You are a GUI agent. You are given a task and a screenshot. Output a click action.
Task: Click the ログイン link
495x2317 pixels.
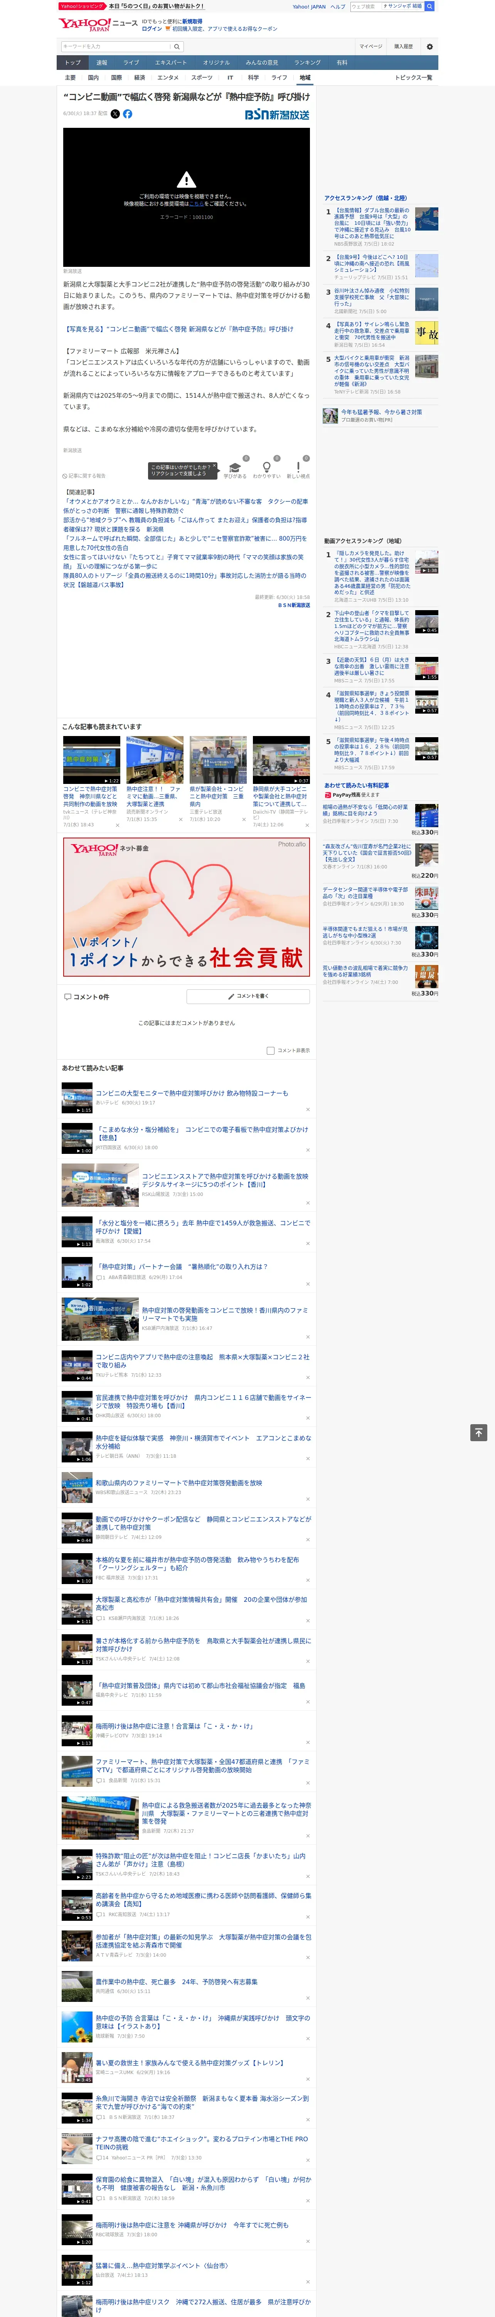(x=152, y=29)
